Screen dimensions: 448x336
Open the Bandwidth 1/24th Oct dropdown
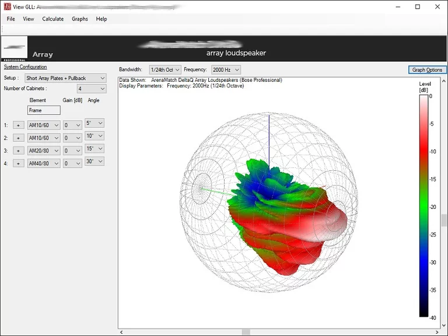[x=165, y=69]
